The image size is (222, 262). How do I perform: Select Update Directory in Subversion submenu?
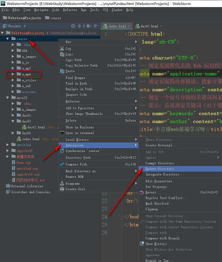pyautogui.click(x=180, y=169)
